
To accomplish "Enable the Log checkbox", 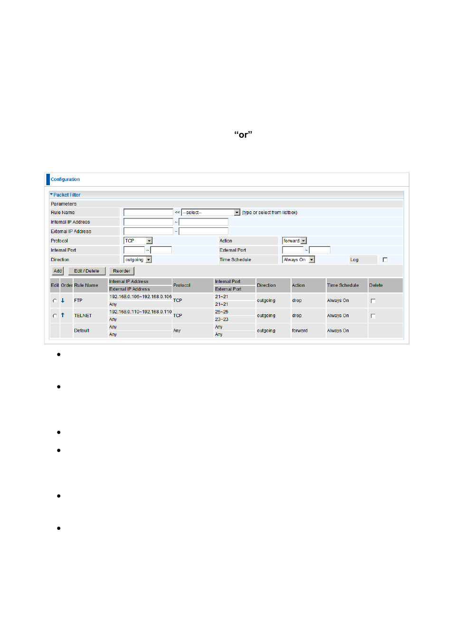I will click(385, 260).
